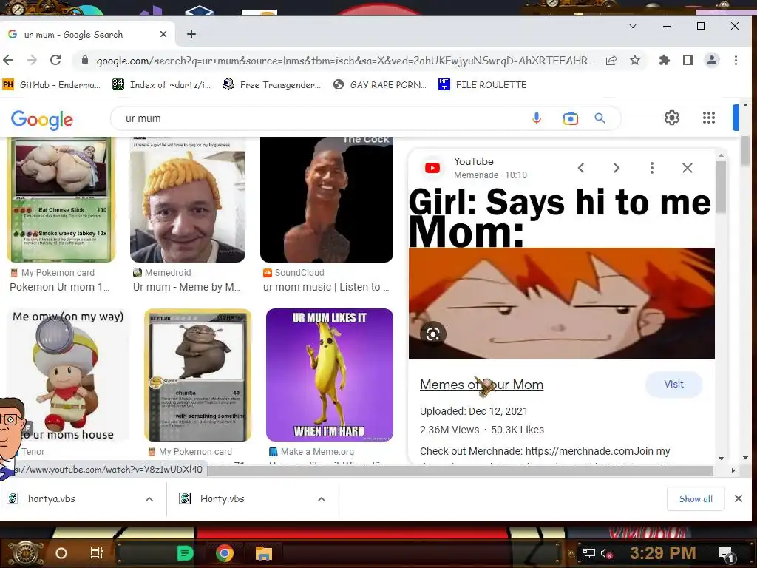View site info via the lock icon
Image resolution: width=757 pixels, height=568 pixels.
pyautogui.click(x=85, y=60)
